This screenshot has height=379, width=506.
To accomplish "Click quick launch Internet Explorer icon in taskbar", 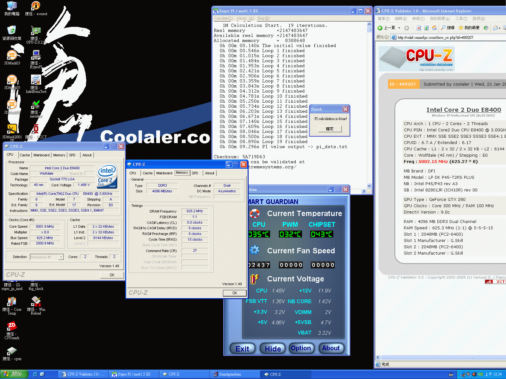I will point(35,374).
